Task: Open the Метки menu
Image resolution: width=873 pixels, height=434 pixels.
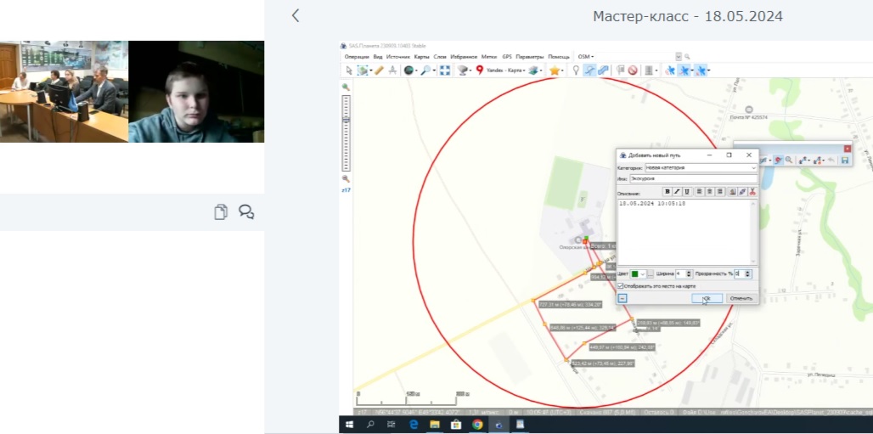Action: click(488, 56)
